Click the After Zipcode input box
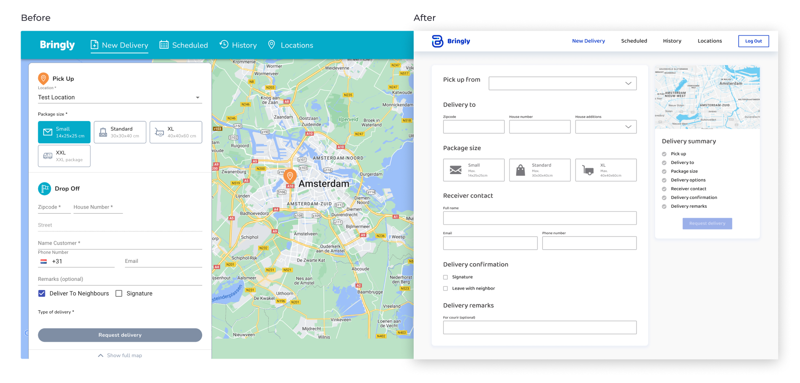The image size is (800, 383). click(474, 127)
